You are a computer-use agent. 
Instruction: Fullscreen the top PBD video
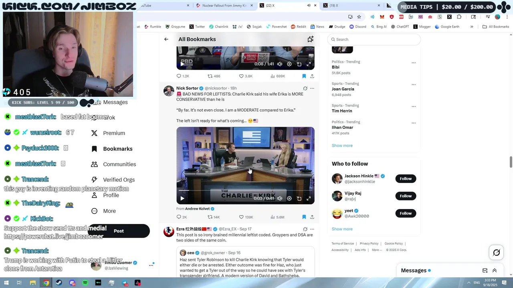coord(309,64)
